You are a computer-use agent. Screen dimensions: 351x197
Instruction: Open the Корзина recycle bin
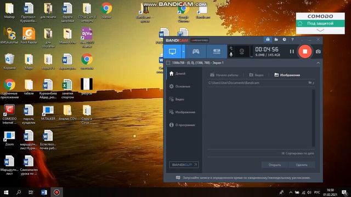[9, 62]
